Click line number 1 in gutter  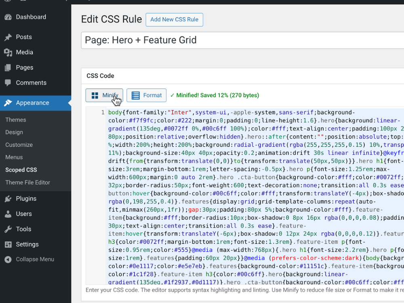coord(103,112)
